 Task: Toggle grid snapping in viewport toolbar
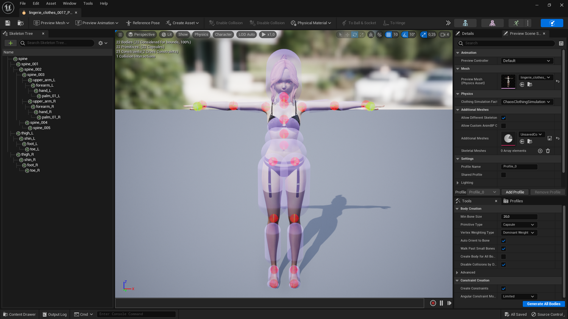pos(389,35)
